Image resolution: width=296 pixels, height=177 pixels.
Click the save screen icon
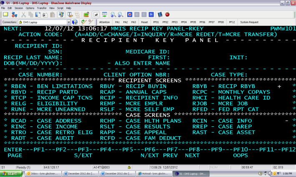point(38,15)
